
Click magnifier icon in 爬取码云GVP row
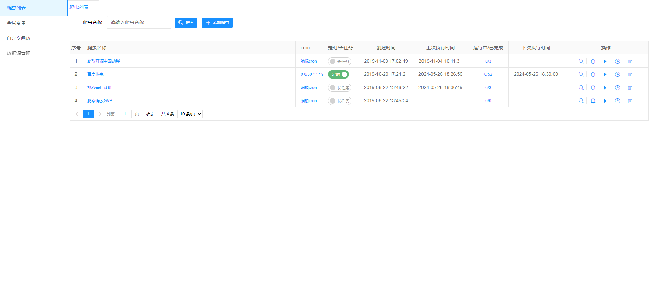(581, 101)
